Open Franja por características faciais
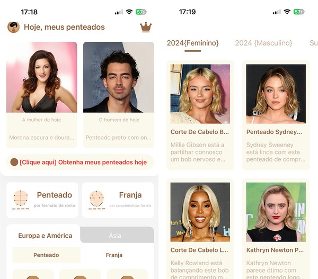 click(118, 200)
